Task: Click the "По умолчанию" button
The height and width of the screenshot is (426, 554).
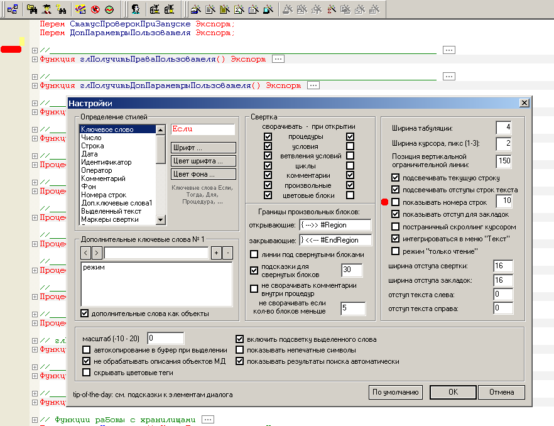Action: pos(395,393)
